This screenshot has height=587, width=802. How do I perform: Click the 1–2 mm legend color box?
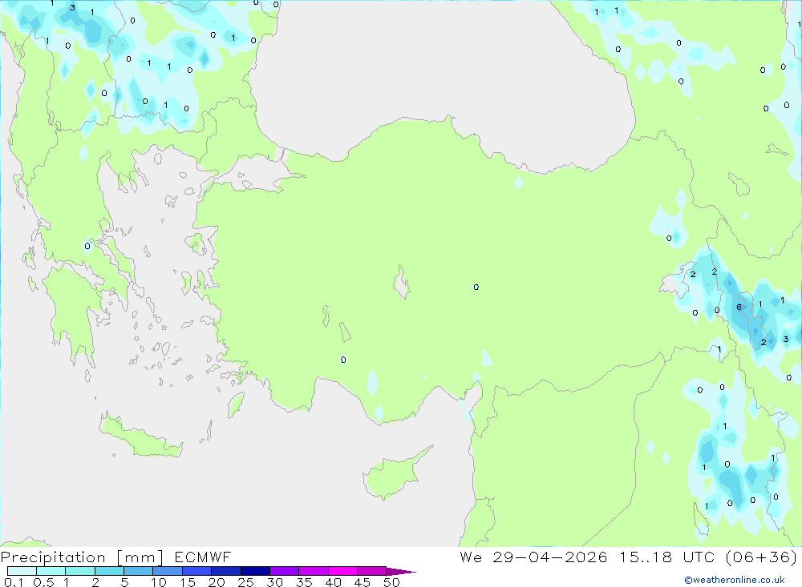click(x=79, y=571)
